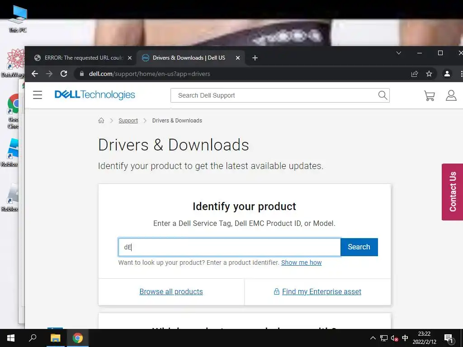Open taskbar search
Viewport: 463px width, 347px height.
pyautogui.click(x=33, y=338)
